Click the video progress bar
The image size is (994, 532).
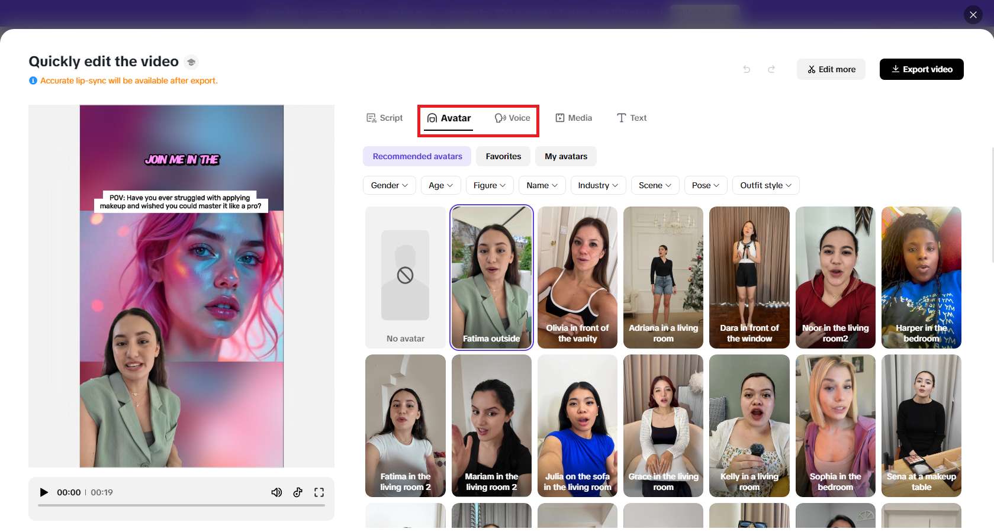tap(181, 505)
